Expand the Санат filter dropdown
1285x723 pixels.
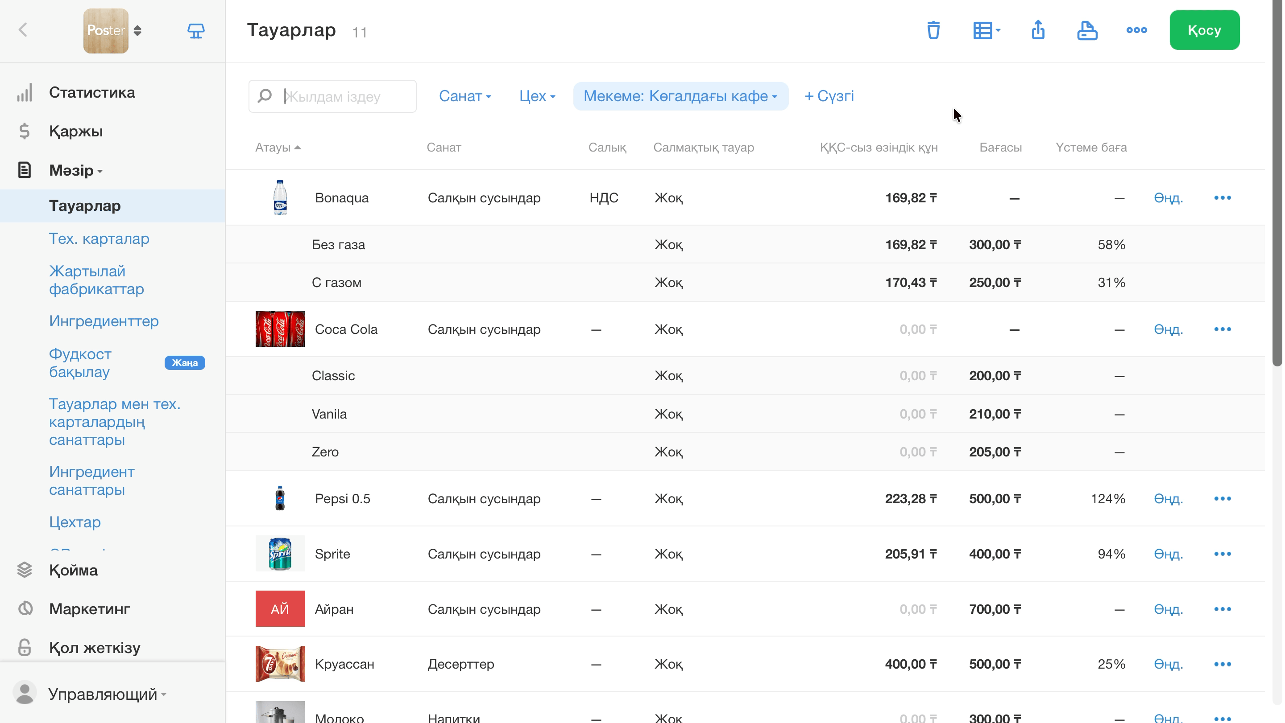tap(465, 96)
